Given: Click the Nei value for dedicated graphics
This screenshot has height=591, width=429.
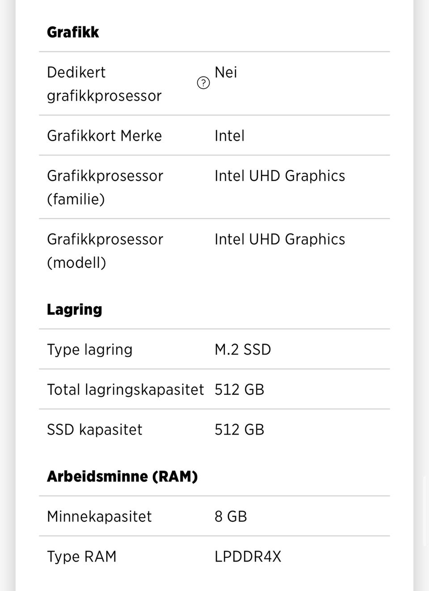Looking at the screenshot, I should pyautogui.click(x=226, y=72).
